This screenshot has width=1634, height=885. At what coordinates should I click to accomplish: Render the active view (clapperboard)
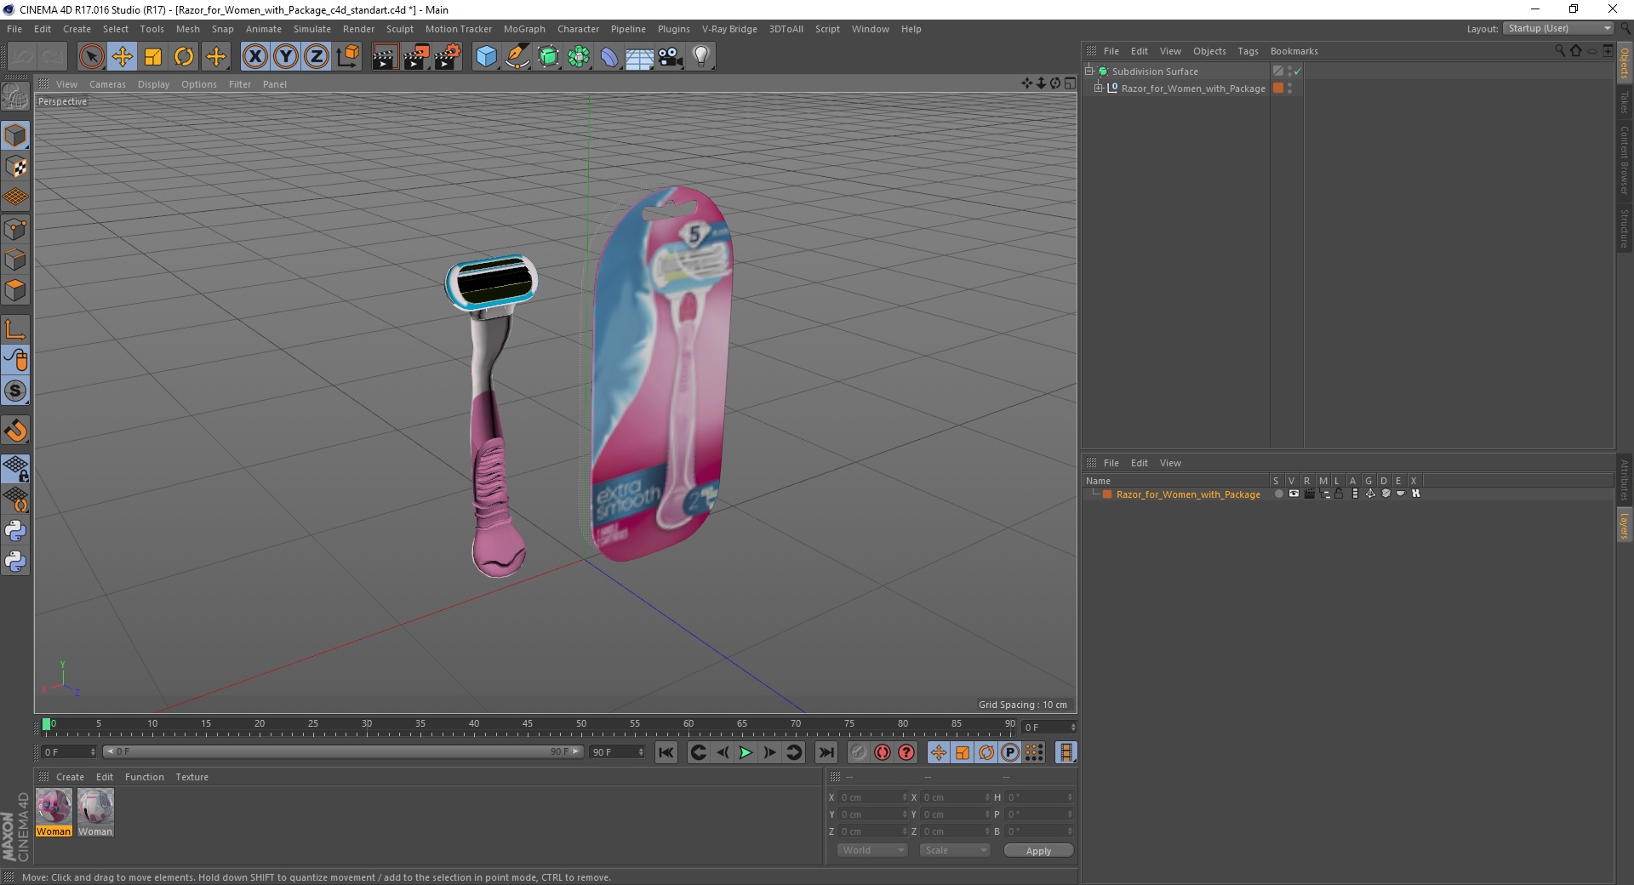pyautogui.click(x=385, y=57)
